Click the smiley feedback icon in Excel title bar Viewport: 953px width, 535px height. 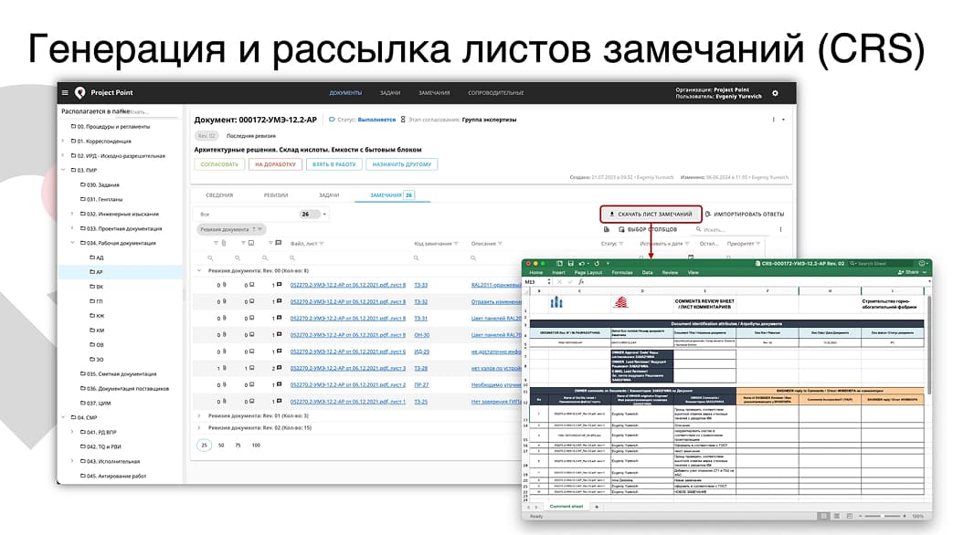(921, 264)
